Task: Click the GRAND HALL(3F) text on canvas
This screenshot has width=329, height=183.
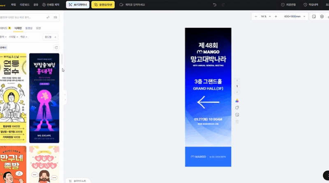Action: 208,89
